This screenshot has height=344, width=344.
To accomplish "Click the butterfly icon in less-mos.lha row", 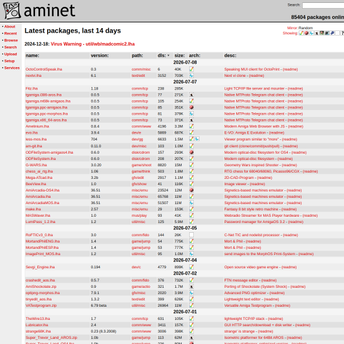I will point(197,139).
